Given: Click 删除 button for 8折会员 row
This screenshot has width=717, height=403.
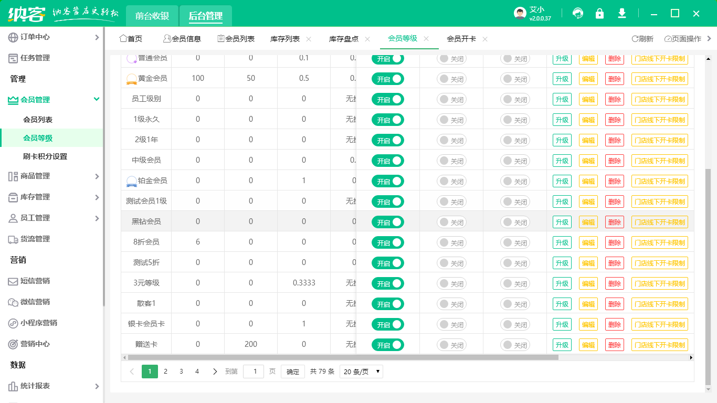Looking at the screenshot, I should tap(614, 242).
